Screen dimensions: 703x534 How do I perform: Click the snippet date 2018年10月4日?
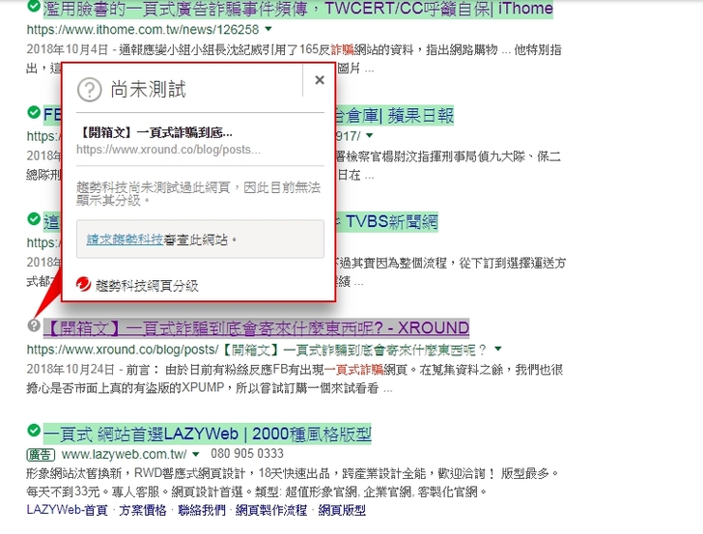[68, 49]
